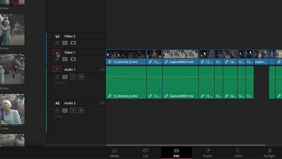Select 12_Atomos_6.mov video clip in timeline

click(126, 57)
